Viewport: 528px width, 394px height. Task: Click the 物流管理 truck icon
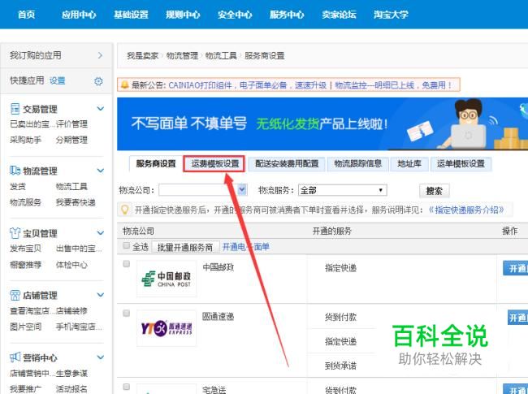click(15, 171)
